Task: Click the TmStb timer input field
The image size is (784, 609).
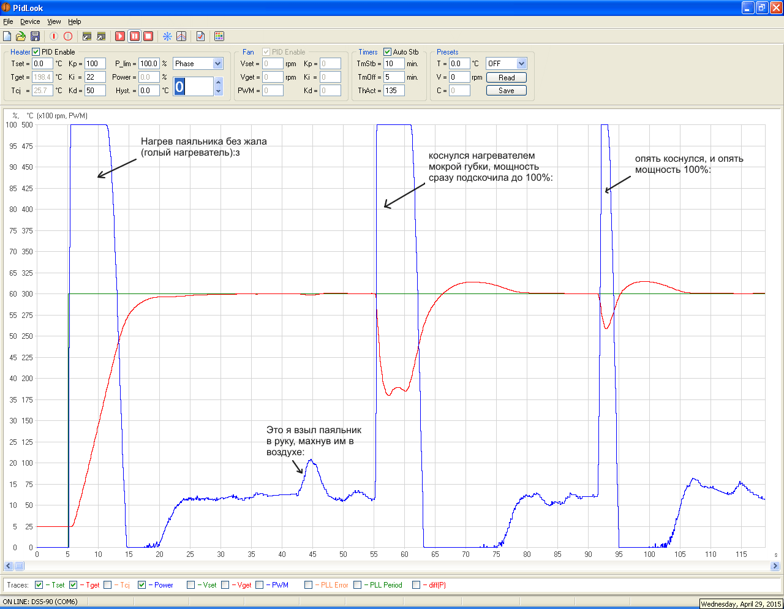Action: click(394, 64)
